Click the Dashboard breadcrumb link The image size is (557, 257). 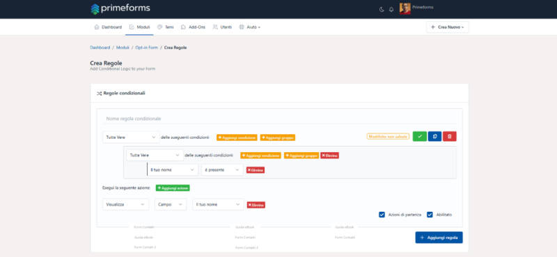pyautogui.click(x=100, y=47)
